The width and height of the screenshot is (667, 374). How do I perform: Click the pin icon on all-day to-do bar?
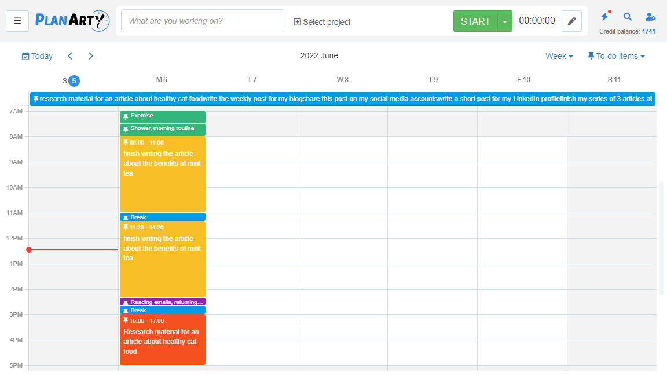click(x=36, y=99)
